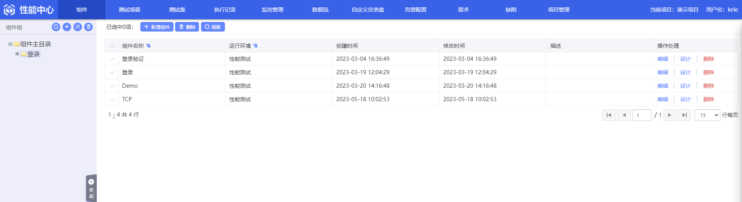Click the trash icon in 组件组 header

point(88,27)
